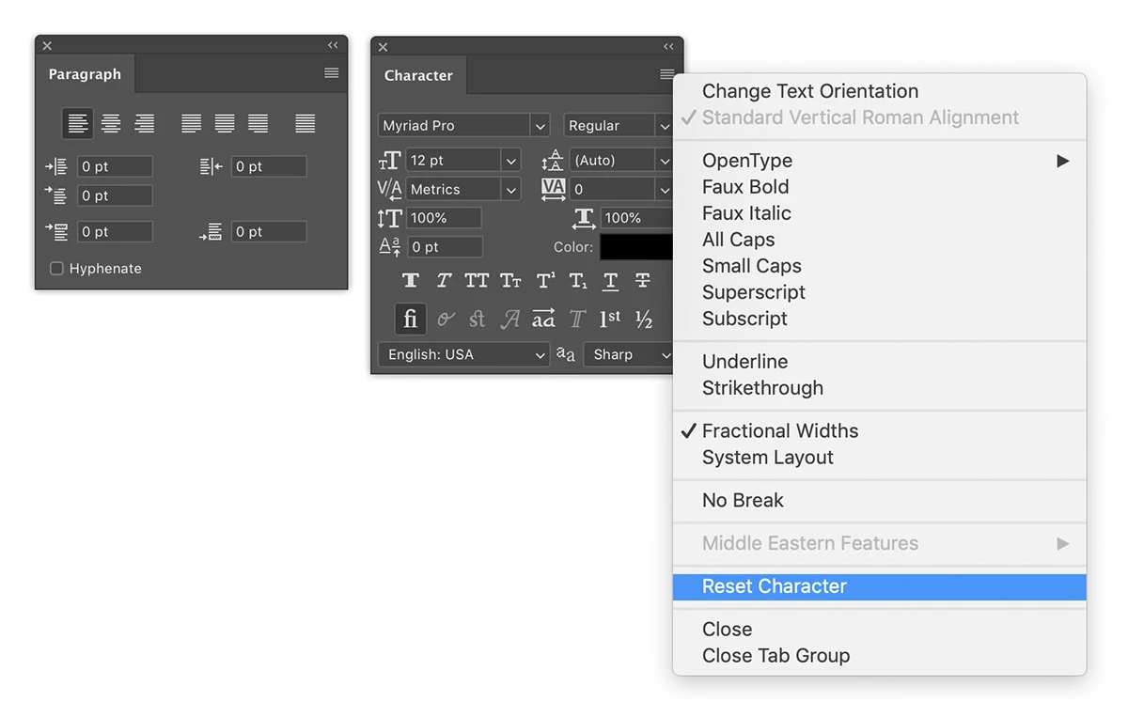Toggle the Faux Bold button in Character panel
This screenshot has height=717, width=1128.
click(410, 280)
